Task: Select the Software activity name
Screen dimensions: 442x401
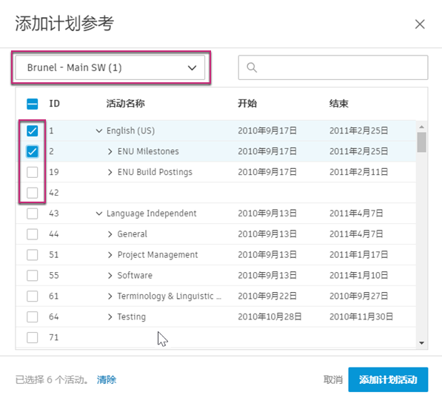Action: click(x=135, y=276)
